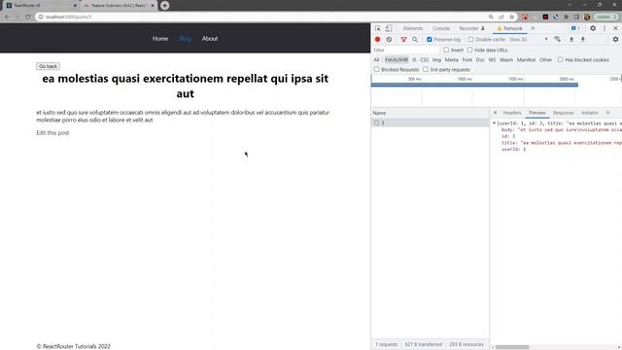The height and width of the screenshot is (350, 622).
Task: Close the request details pane
Action: tap(495, 113)
